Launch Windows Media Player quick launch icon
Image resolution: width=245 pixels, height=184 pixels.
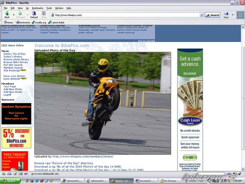point(51,181)
